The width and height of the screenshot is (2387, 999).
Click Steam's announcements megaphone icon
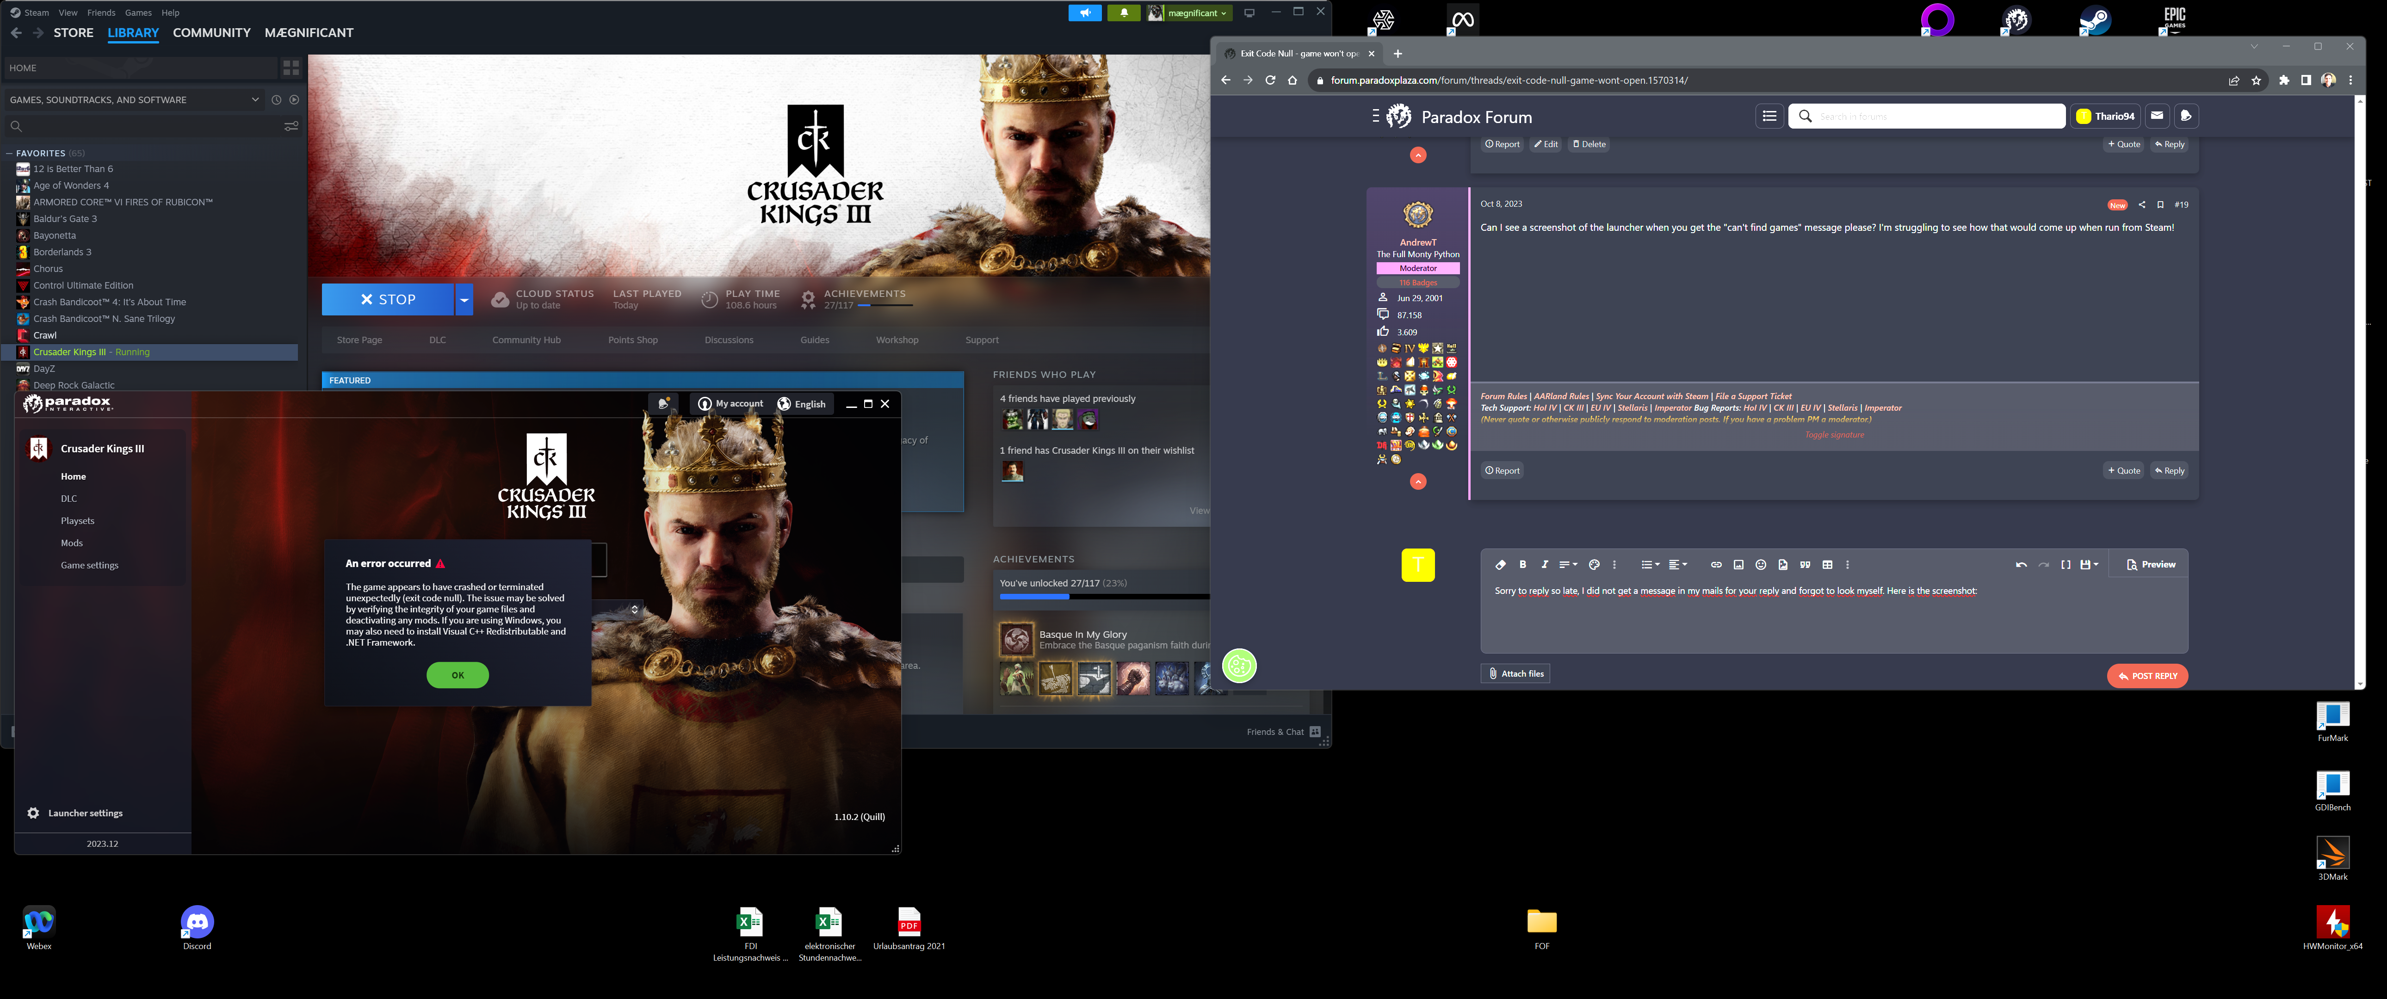[1084, 13]
